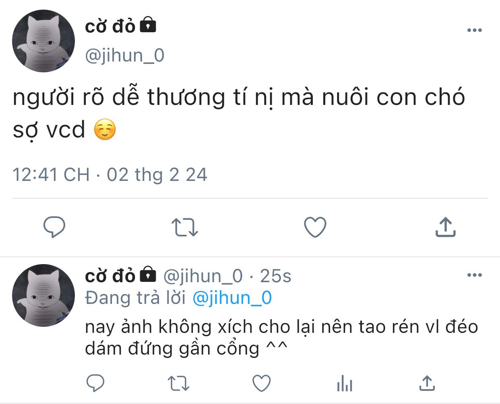Open more options for reply tweet
Viewport: 500px width, 404px height.
click(475, 275)
